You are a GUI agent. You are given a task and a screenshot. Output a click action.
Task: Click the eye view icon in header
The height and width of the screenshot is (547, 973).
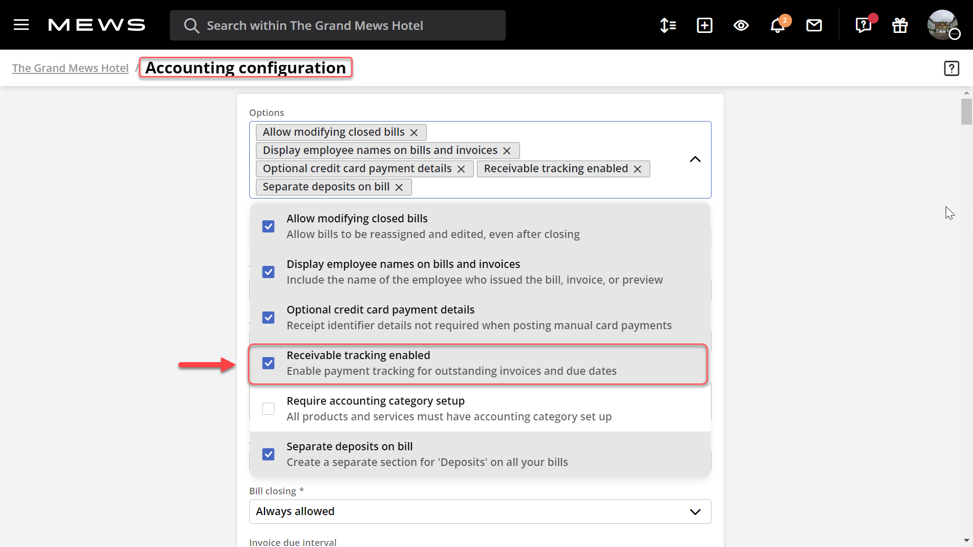click(x=741, y=25)
